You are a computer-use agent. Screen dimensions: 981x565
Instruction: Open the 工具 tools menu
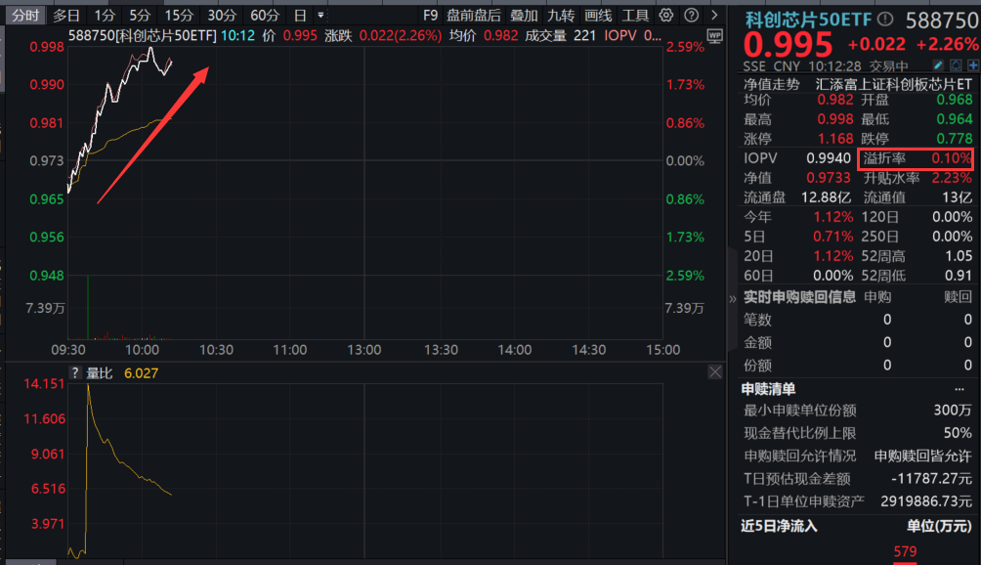click(x=635, y=15)
